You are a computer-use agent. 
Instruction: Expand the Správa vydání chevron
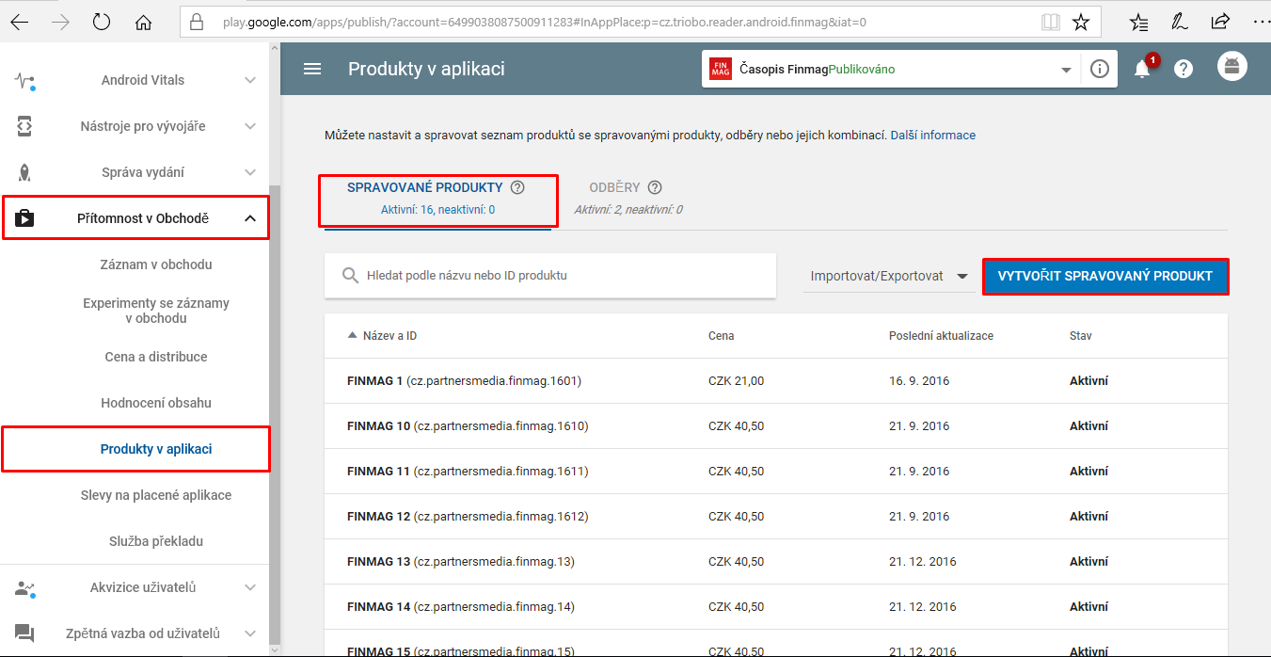pos(250,172)
